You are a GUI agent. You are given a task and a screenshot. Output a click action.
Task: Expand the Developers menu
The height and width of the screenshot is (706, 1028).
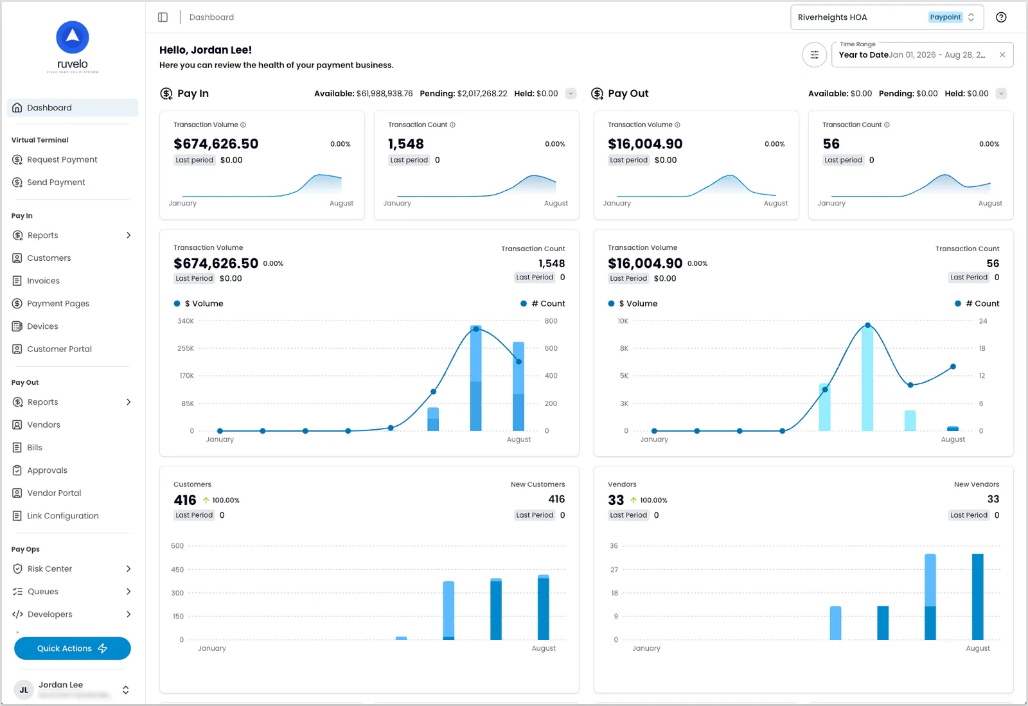tap(128, 614)
